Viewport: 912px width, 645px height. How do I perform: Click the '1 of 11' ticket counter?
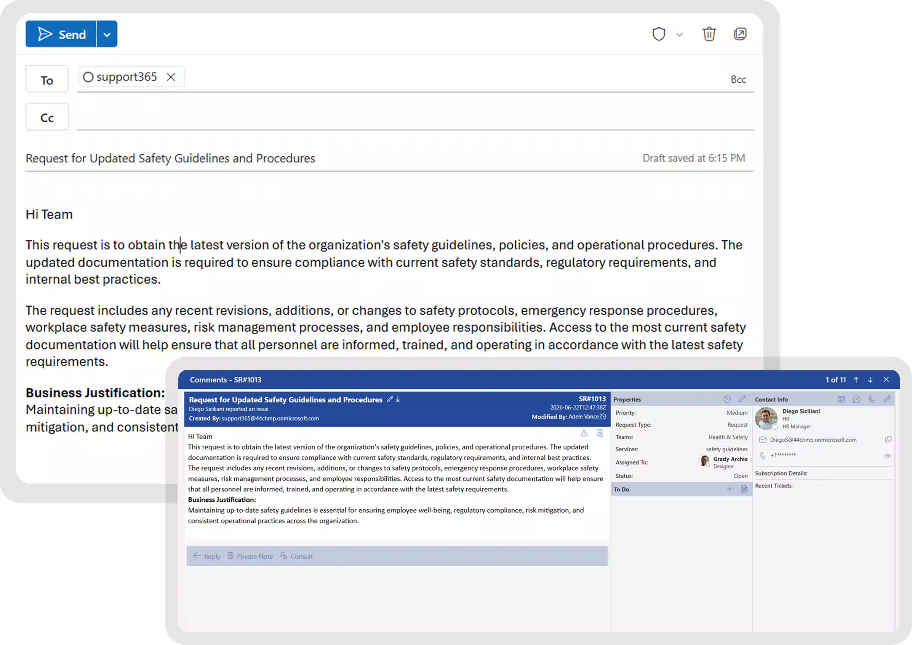point(836,380)
